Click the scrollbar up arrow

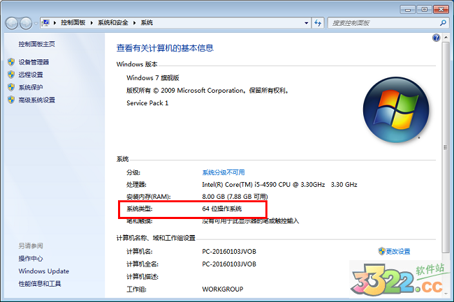(x=446, y=38)
